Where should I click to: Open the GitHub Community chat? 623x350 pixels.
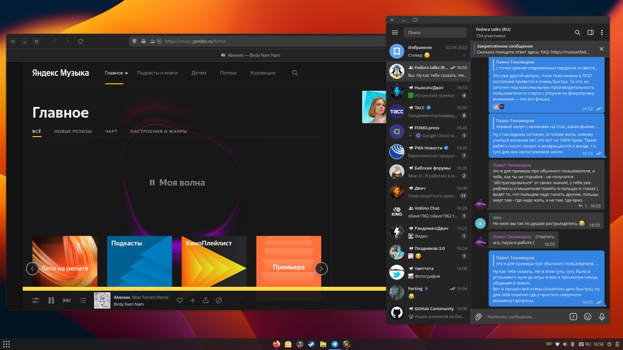pos(428,313)
